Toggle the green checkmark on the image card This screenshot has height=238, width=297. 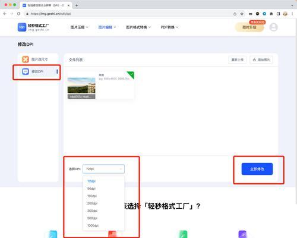tap(131, 74)
